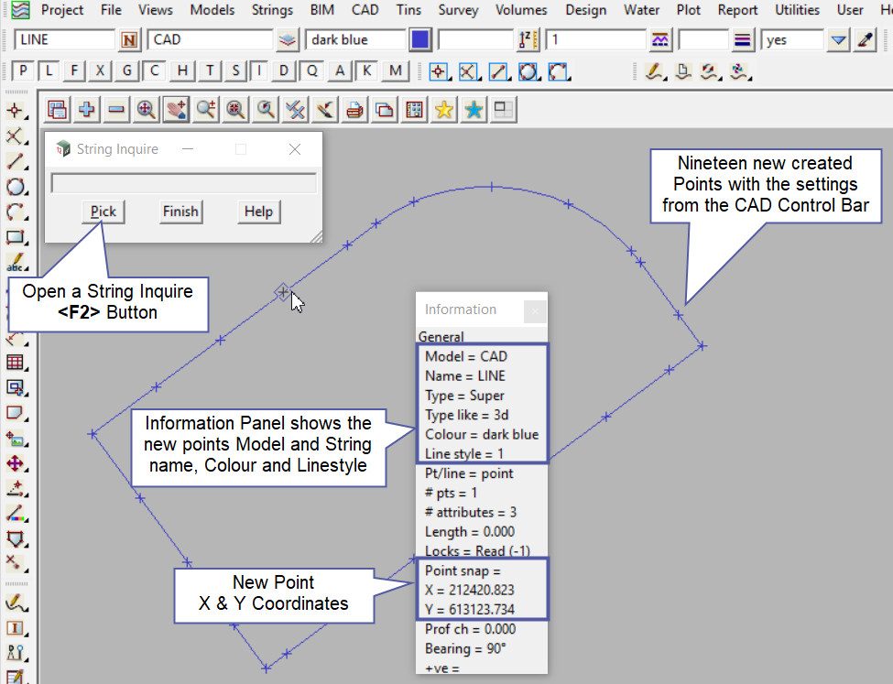
Task: Click the Pick button in String Inquire
Action: click(103, 212)
